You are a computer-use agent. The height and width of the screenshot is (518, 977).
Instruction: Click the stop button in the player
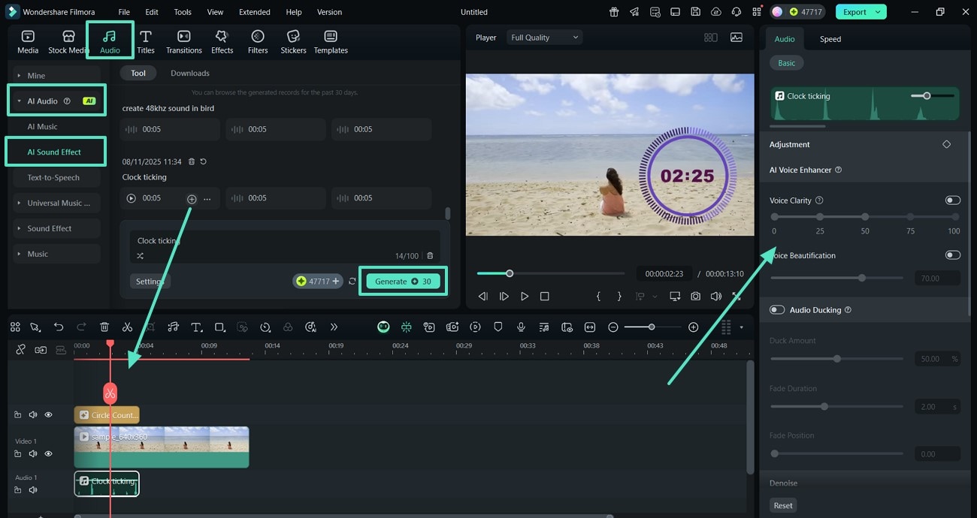(545, 297)
